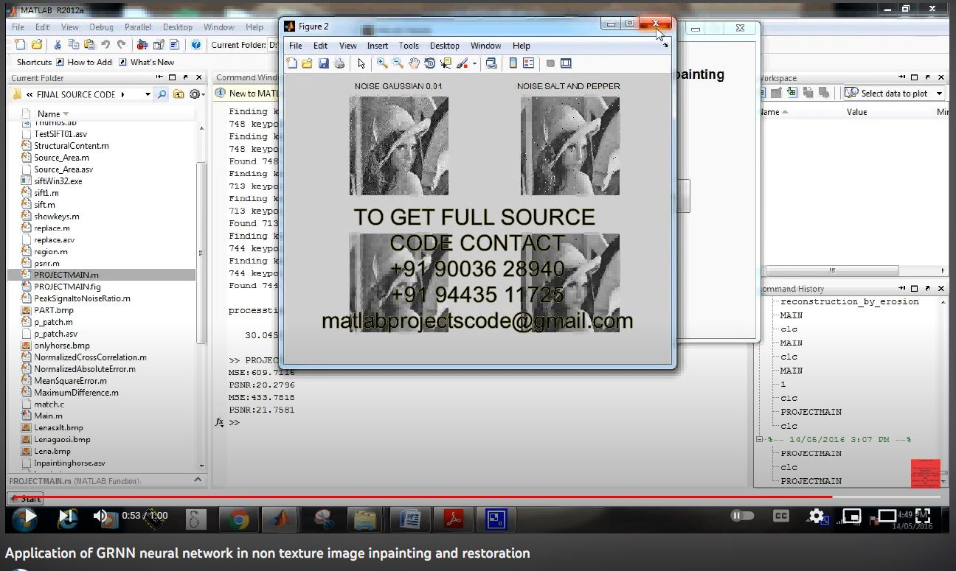This screenshot has height=571, width=956.
Task: Open the Simulink icon in MATLAB toolbar
Action: (x=142, y=45)
